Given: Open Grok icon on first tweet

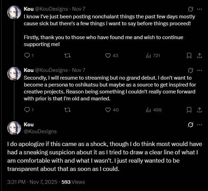Looking at the screenshot, I should click(190, 9).
